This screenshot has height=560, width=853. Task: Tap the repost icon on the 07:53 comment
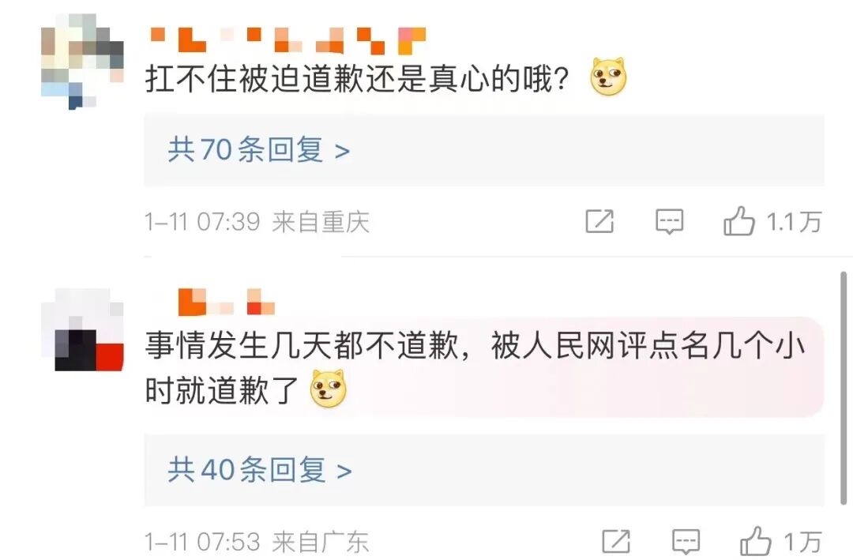point(616,542)
